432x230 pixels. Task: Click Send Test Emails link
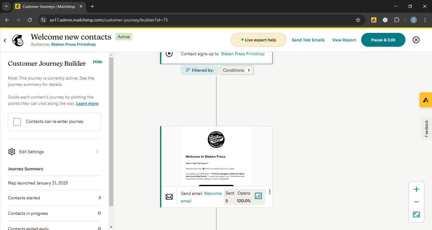(x=308, y=40)
